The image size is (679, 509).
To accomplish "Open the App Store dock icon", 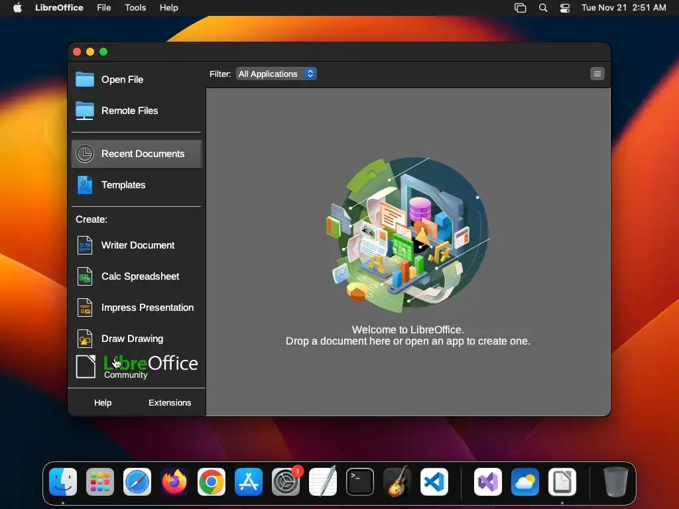I will (x=249, y=482).
